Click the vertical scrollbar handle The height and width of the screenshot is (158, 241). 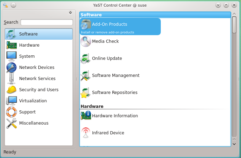point(234,25)
